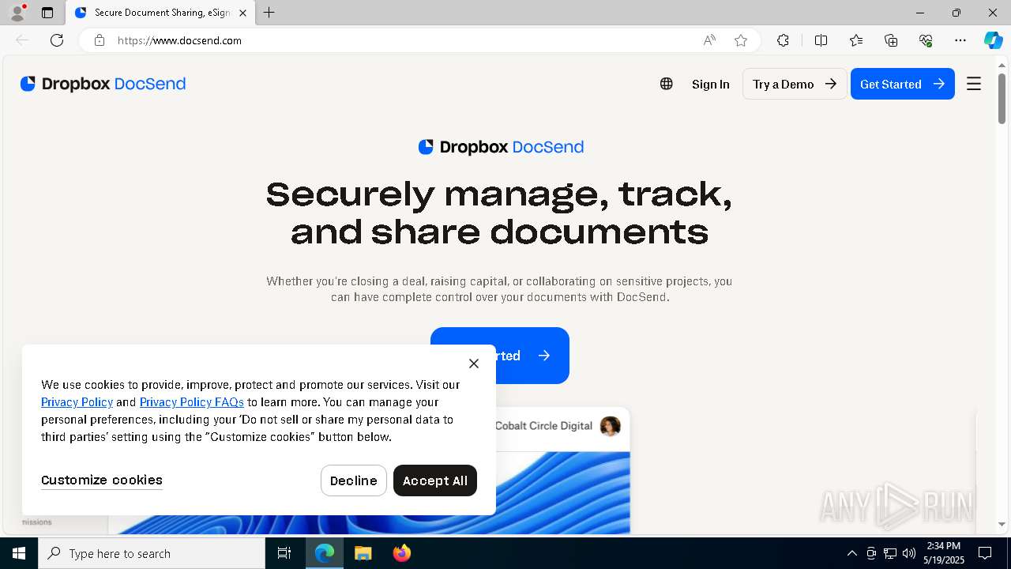Add this page to favorites
1011x569 pixels.
coord(741,40)
